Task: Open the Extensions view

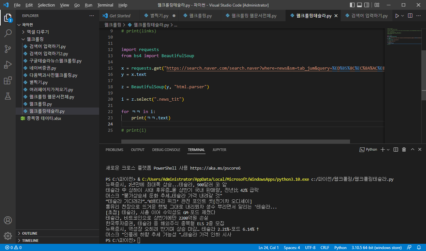Action: 8,80
